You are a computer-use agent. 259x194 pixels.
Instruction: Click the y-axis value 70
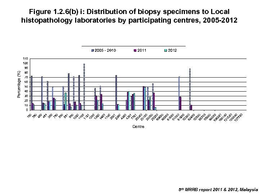tap(26, 77)
